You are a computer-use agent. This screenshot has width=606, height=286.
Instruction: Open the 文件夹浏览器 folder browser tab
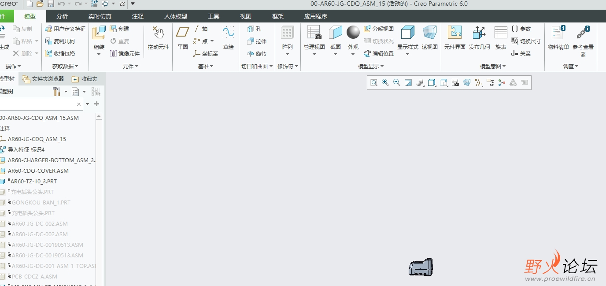coord(44,79)
